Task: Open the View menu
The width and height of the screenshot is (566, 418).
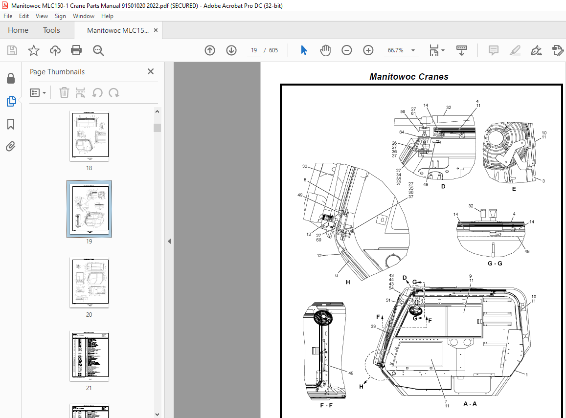Action: click(x=42, y=16)
